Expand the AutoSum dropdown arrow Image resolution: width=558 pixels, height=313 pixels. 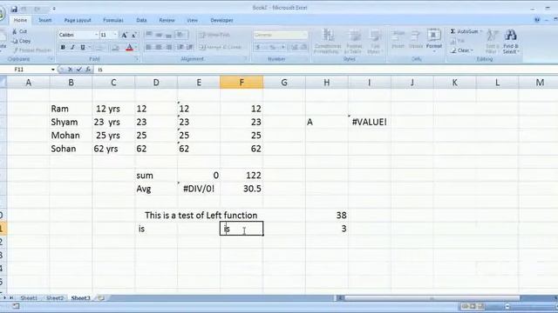[x=480, y=31]
